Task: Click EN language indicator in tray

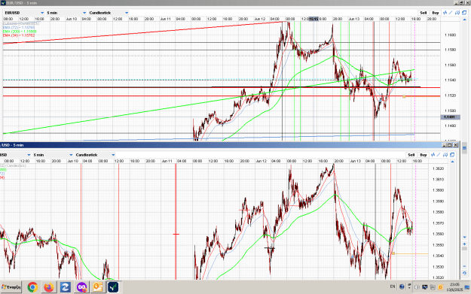Action: pyautogui.click(x=393, y=286)
